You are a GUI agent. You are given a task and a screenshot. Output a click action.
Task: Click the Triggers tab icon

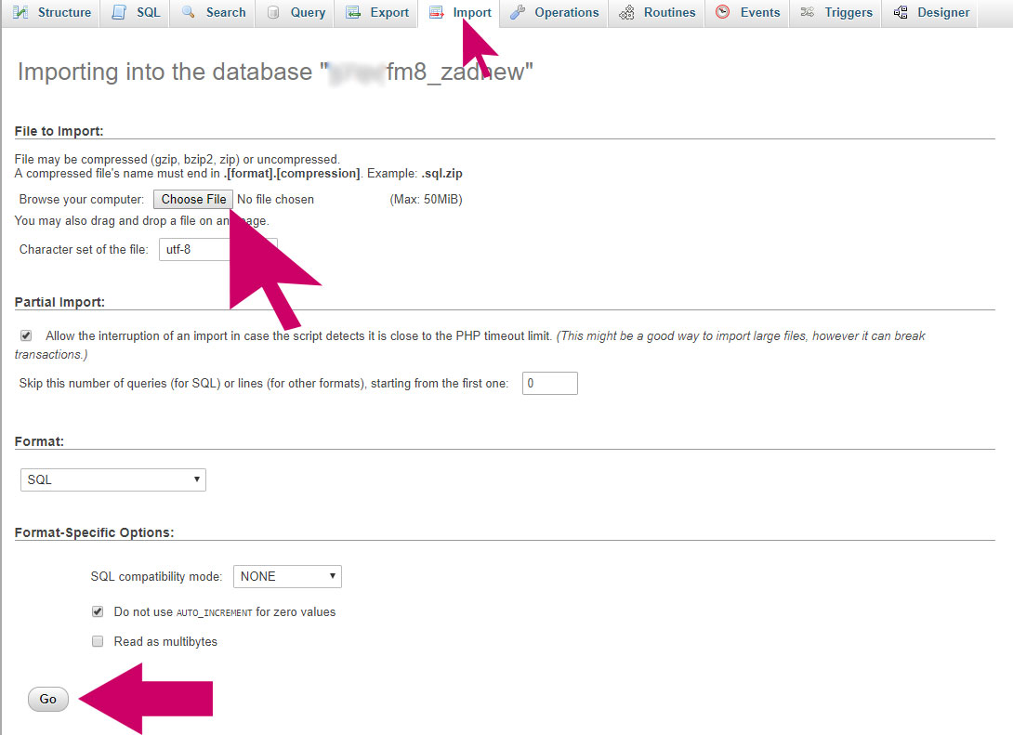click(x=808, y=13)
